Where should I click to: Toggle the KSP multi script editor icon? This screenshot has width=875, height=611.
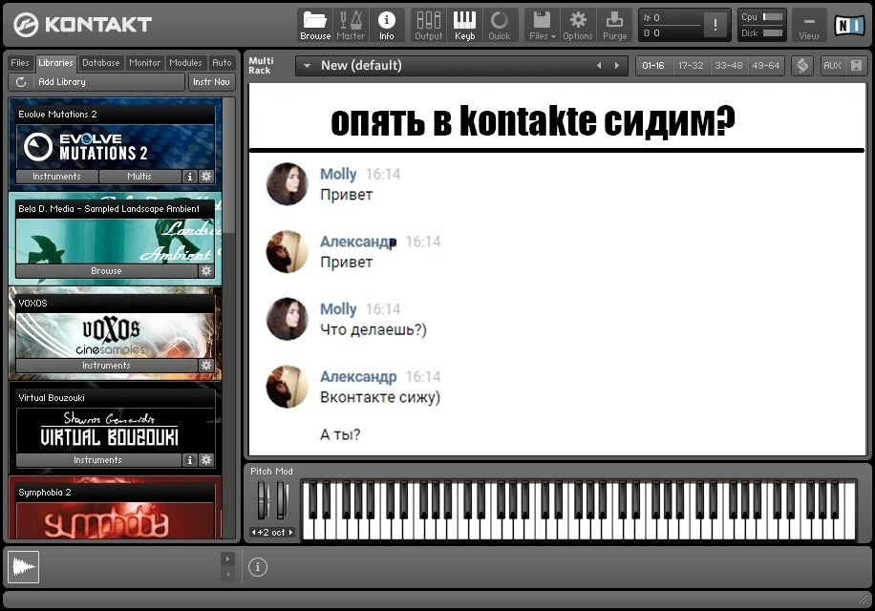(x=802, y=66)
